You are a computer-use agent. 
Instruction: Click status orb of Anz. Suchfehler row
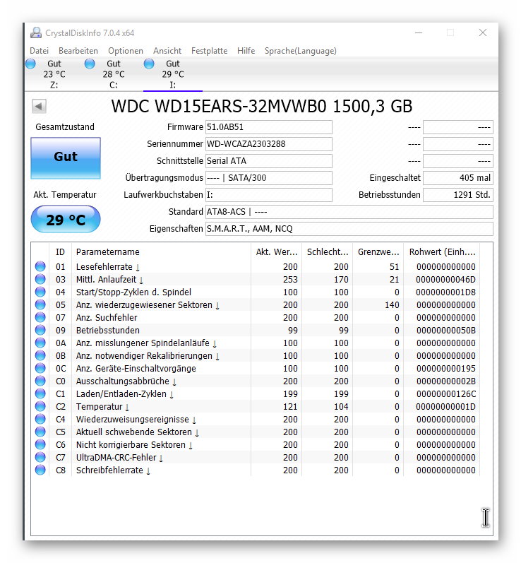(40, 317)
